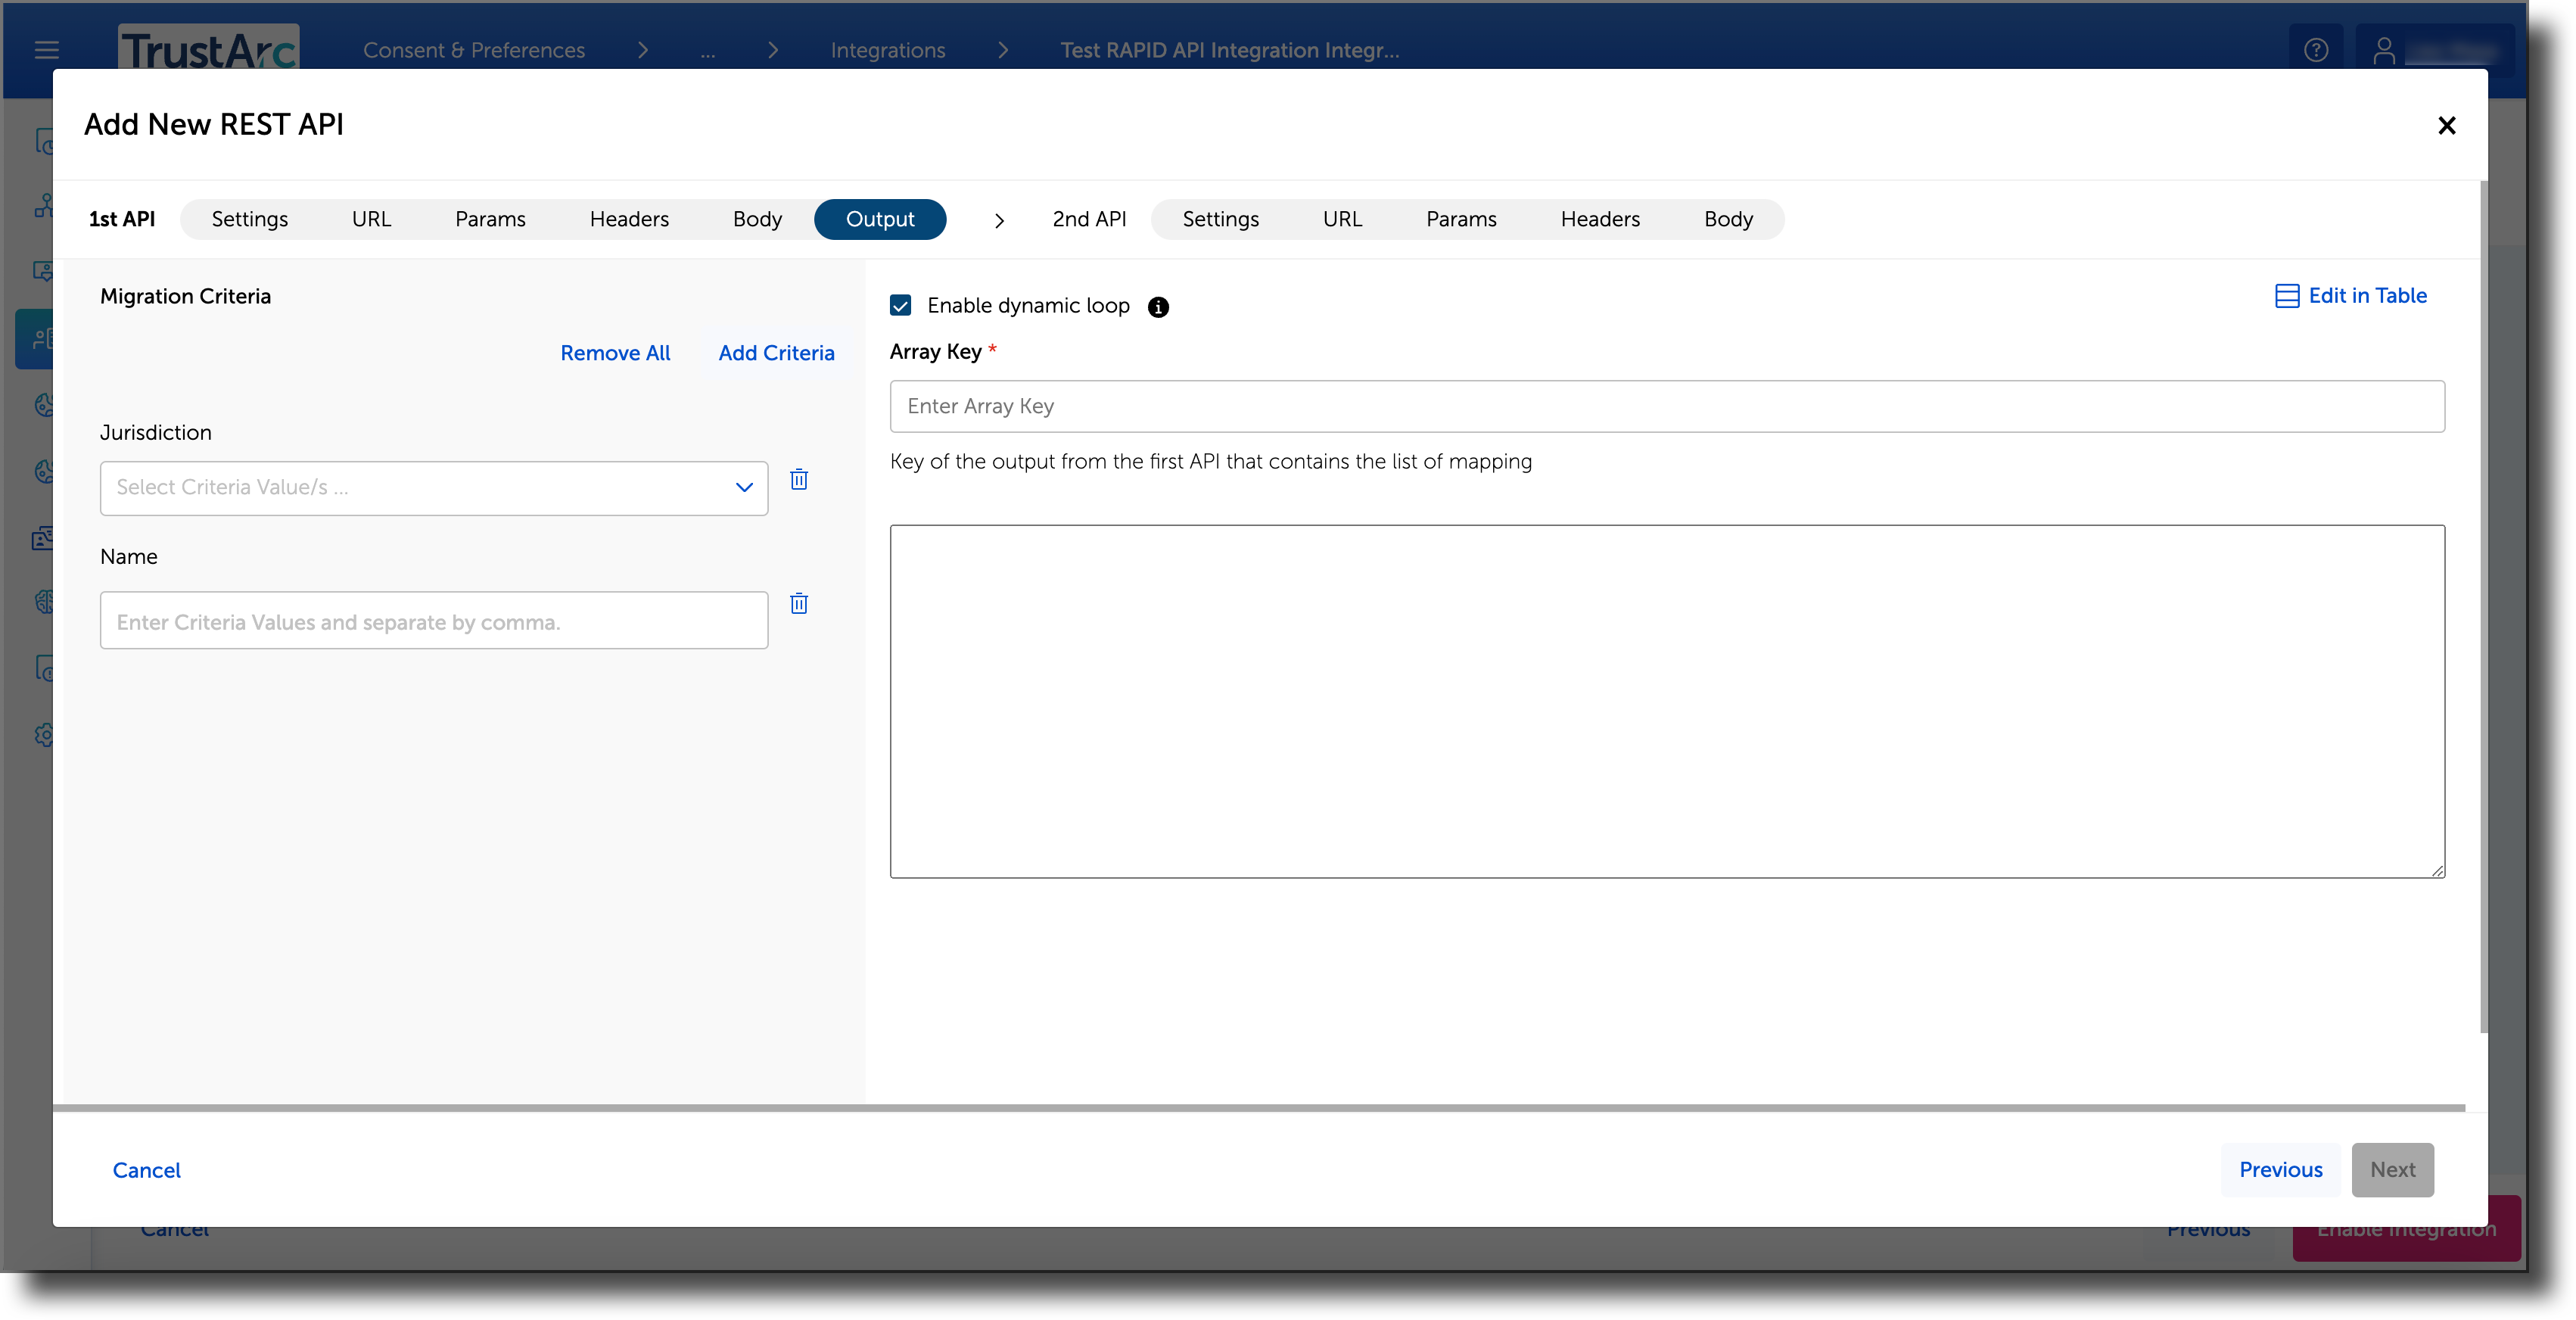Screen dimensions: 2576x1320
Task: Delete the Name criteria with trash icon
Action: pyautogui.click(x=798, y=604)
